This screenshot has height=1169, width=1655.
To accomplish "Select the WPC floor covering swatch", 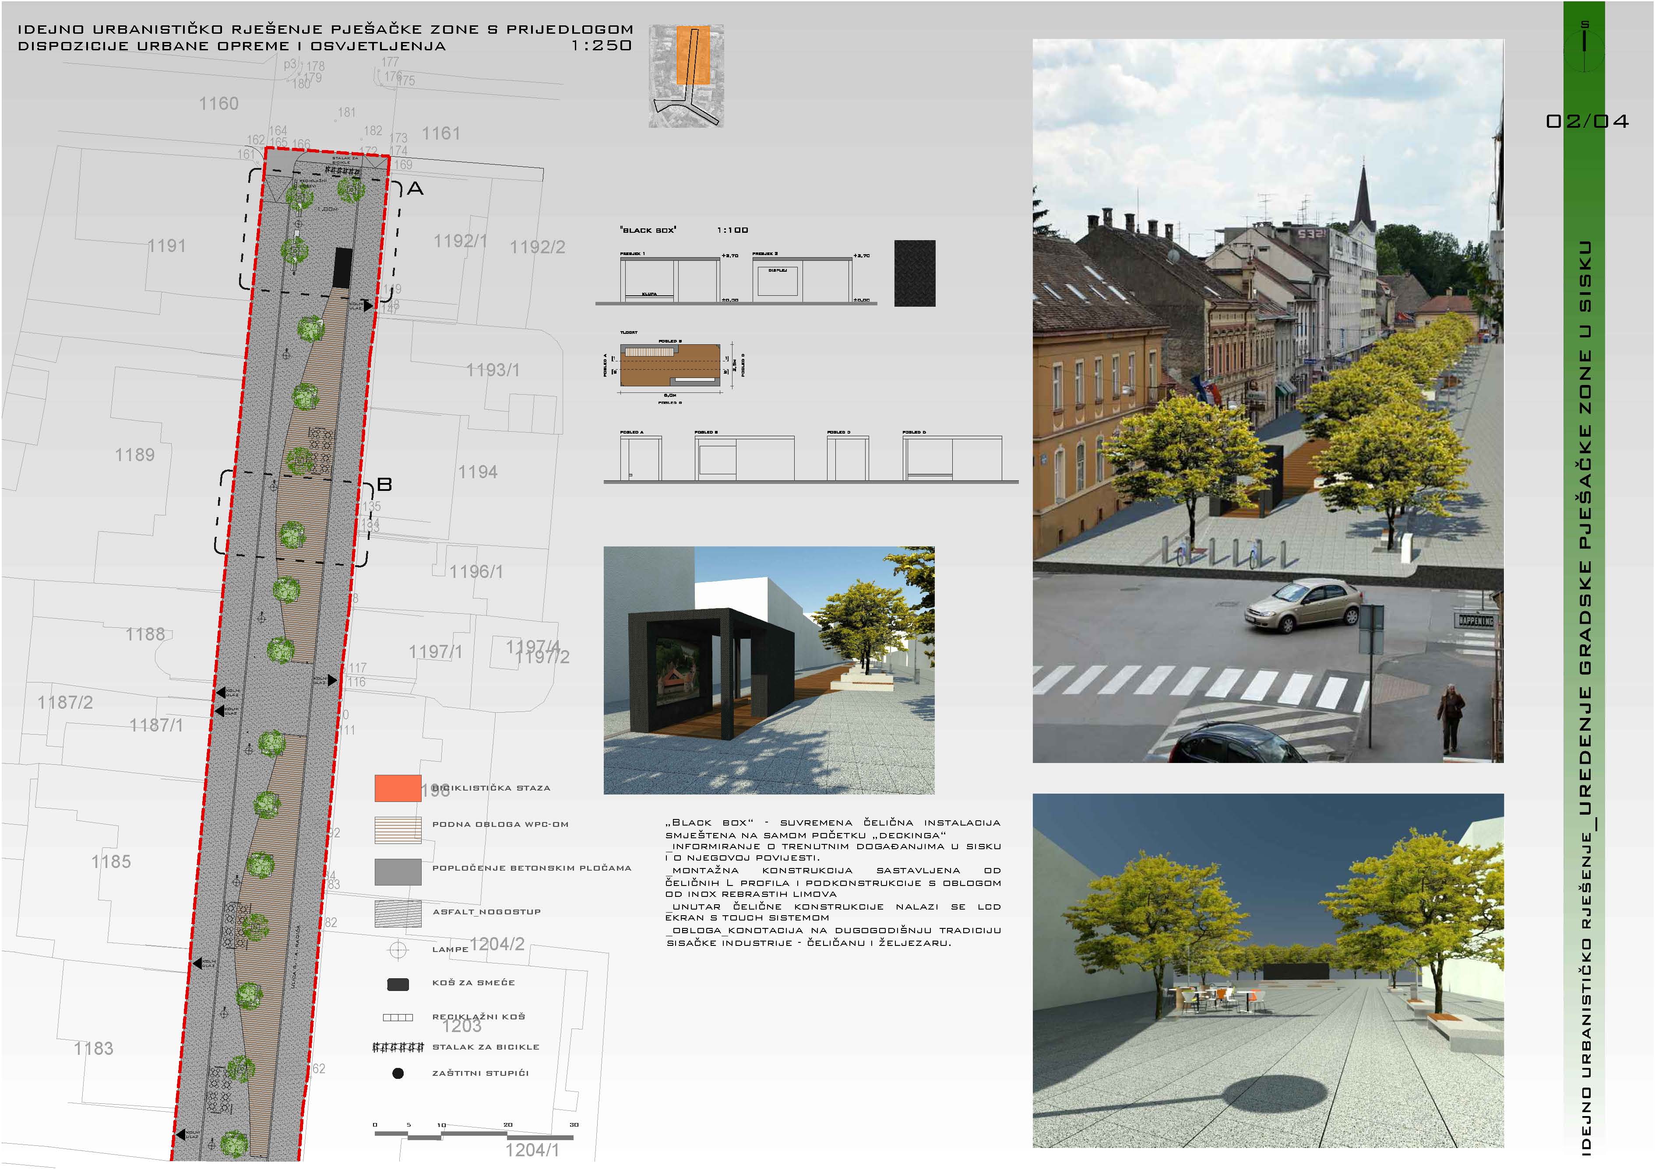I will [x=398, y=830].
